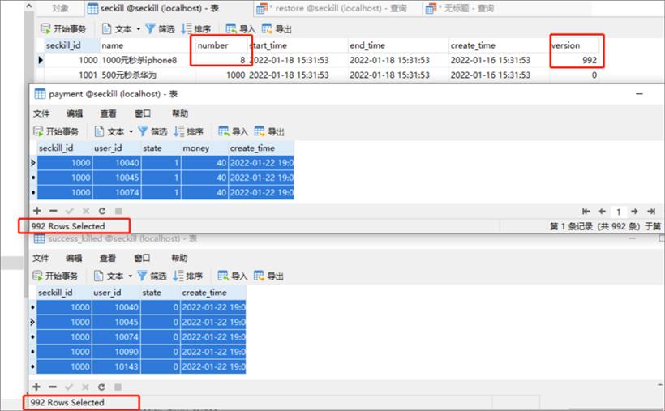Click the refresh icon in the success_killed window
The width and height of the screenshot is (665, 411).
coord(101,387)
